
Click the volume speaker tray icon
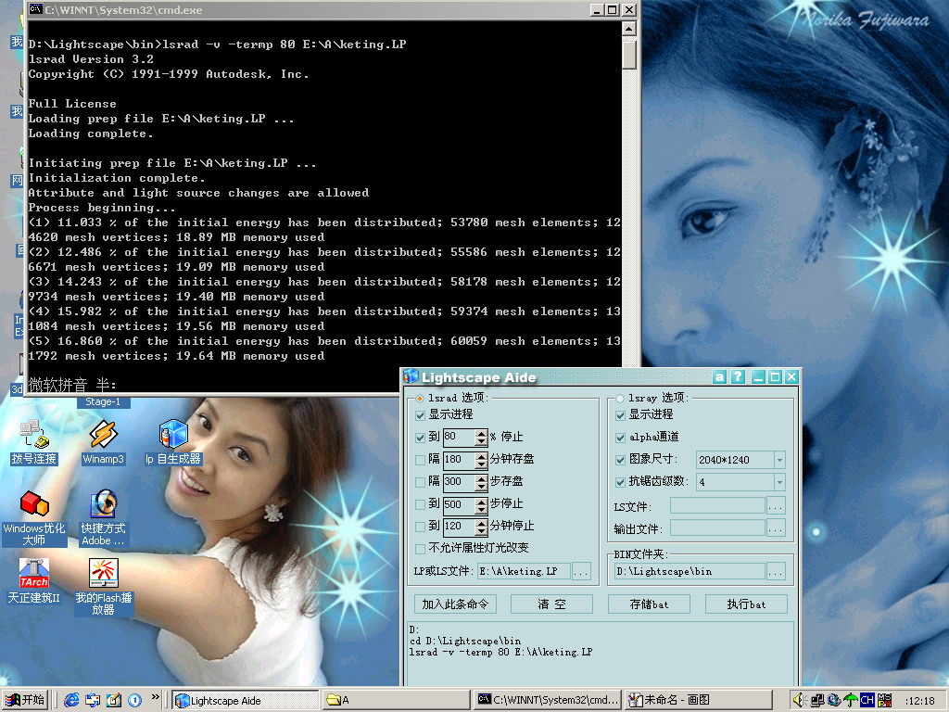[x=800, y=700]
